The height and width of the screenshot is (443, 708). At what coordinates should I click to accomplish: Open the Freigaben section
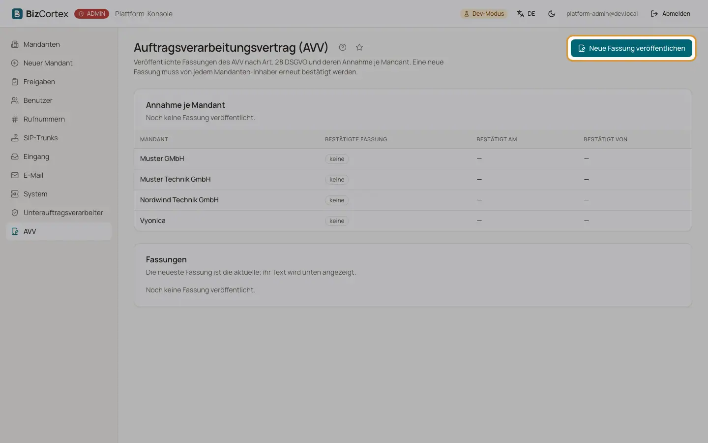[59, 82]
